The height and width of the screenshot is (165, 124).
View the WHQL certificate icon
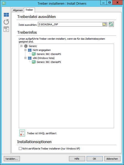click(x=22, y=133)
